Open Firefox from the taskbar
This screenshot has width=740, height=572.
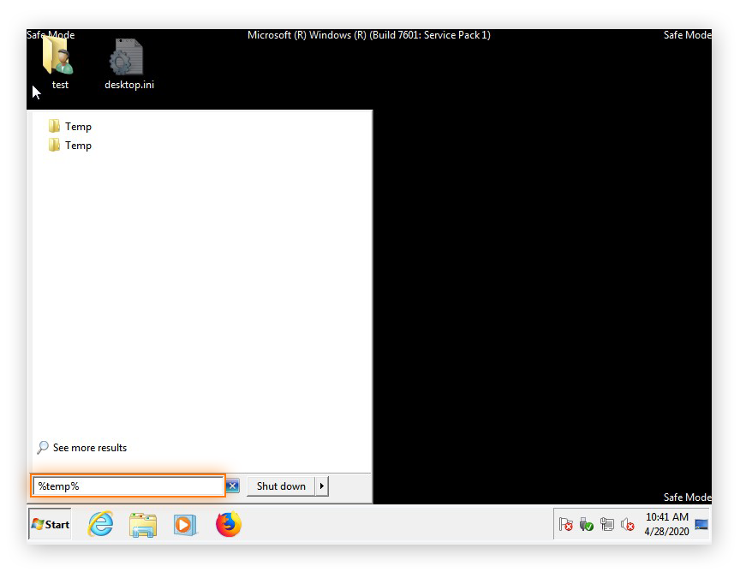click(x=228, y=524)
